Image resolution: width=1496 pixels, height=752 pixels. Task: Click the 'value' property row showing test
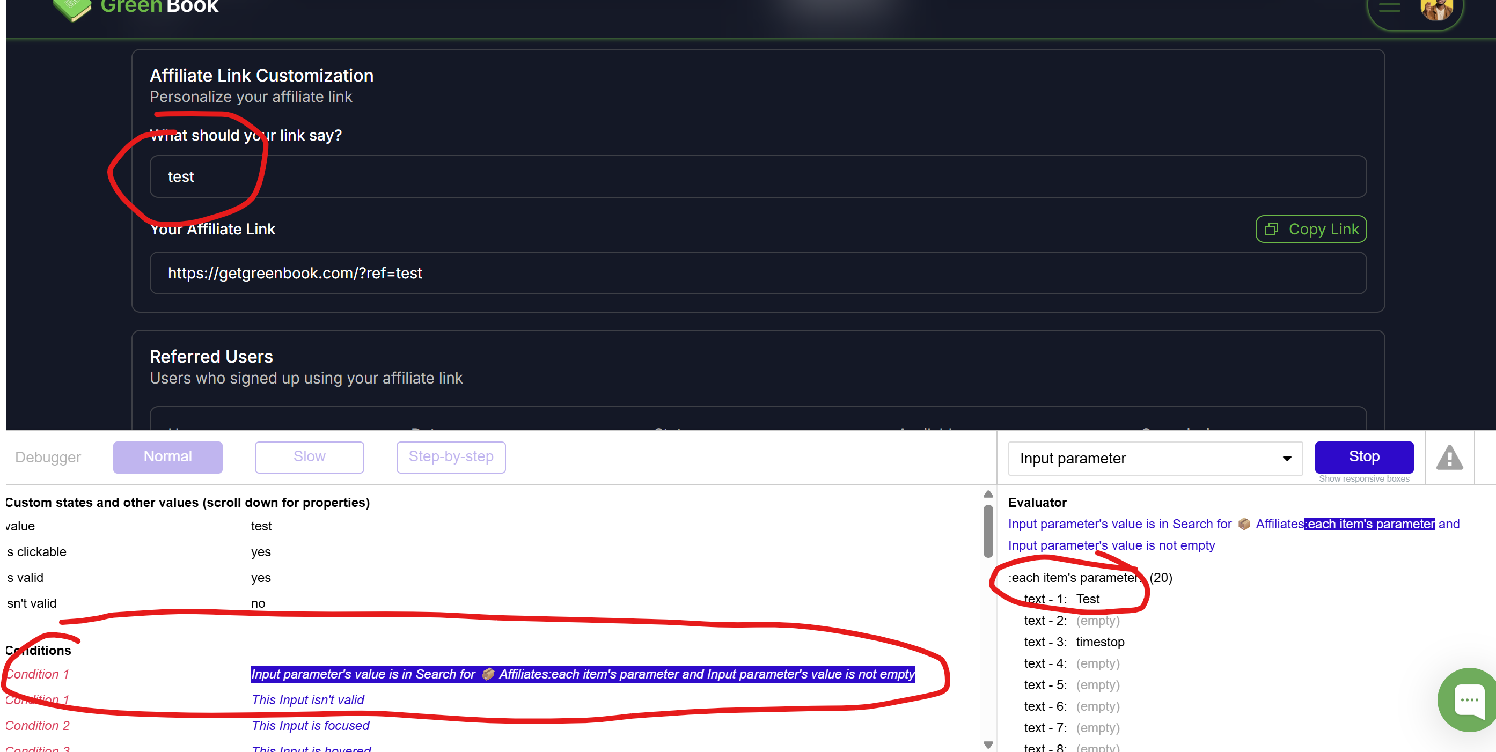point(139,526)
